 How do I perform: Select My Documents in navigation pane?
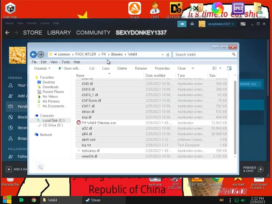coord(53,106)
